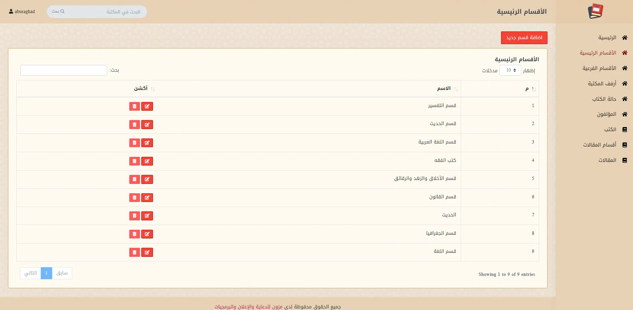Sort table by أكشن column
Screen dimensions: 633x310
click(141, 89)
